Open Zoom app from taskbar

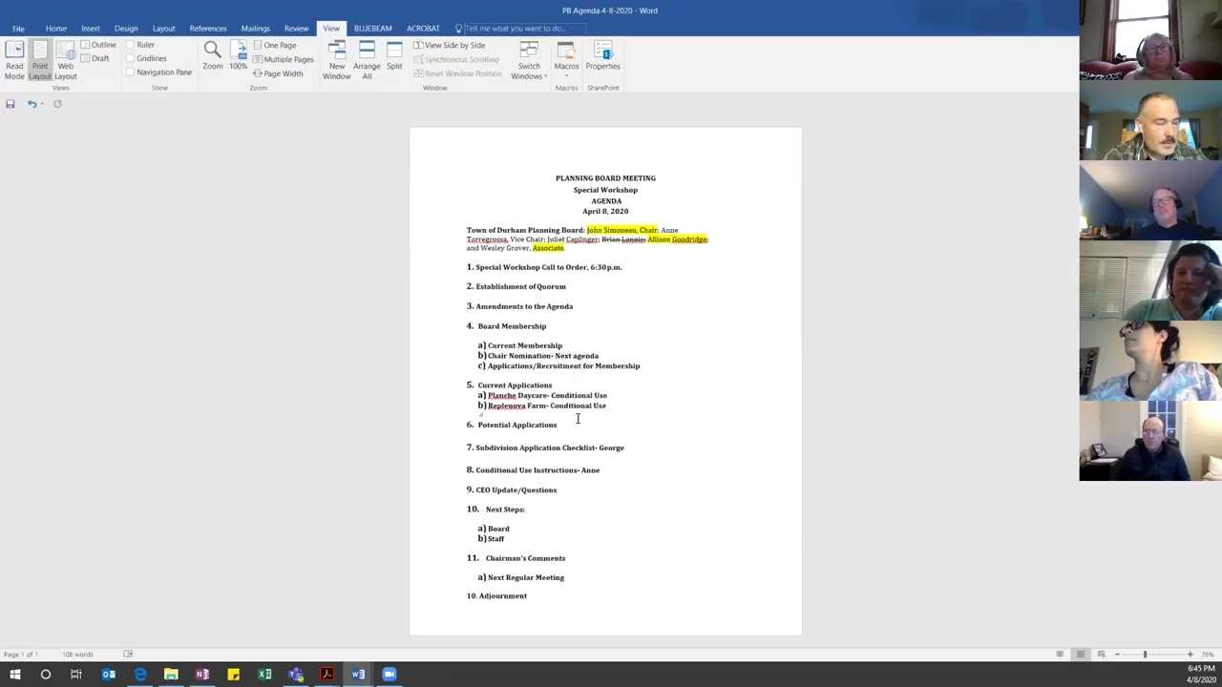coord(389,675)
